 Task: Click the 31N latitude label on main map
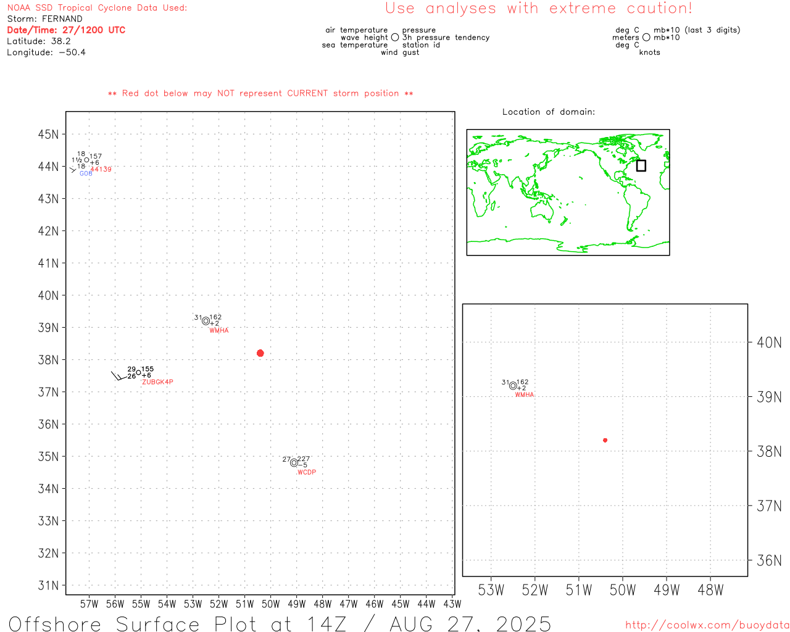tap(49, 585)
